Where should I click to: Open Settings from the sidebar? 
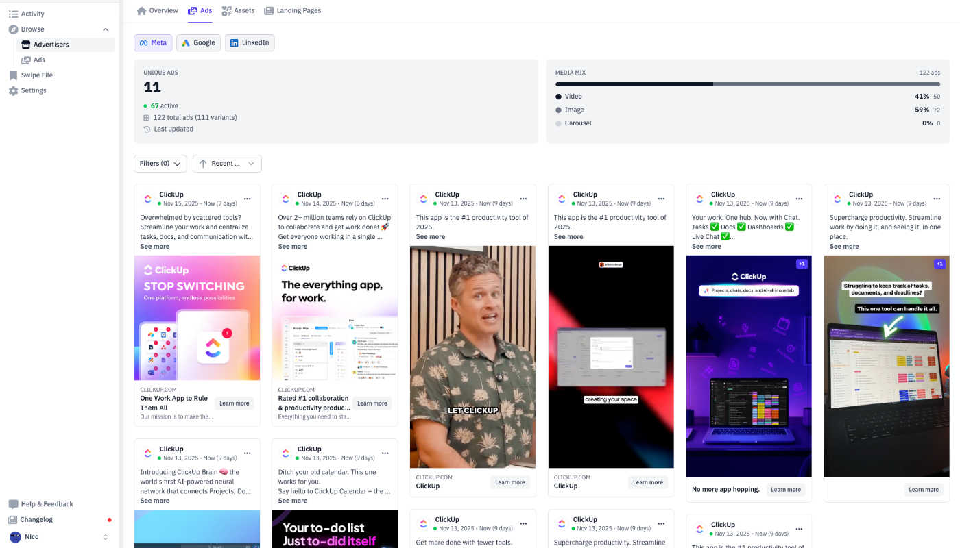(x=34, y=90)
